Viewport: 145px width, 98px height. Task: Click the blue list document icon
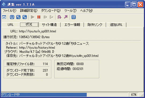pos(74,17)
